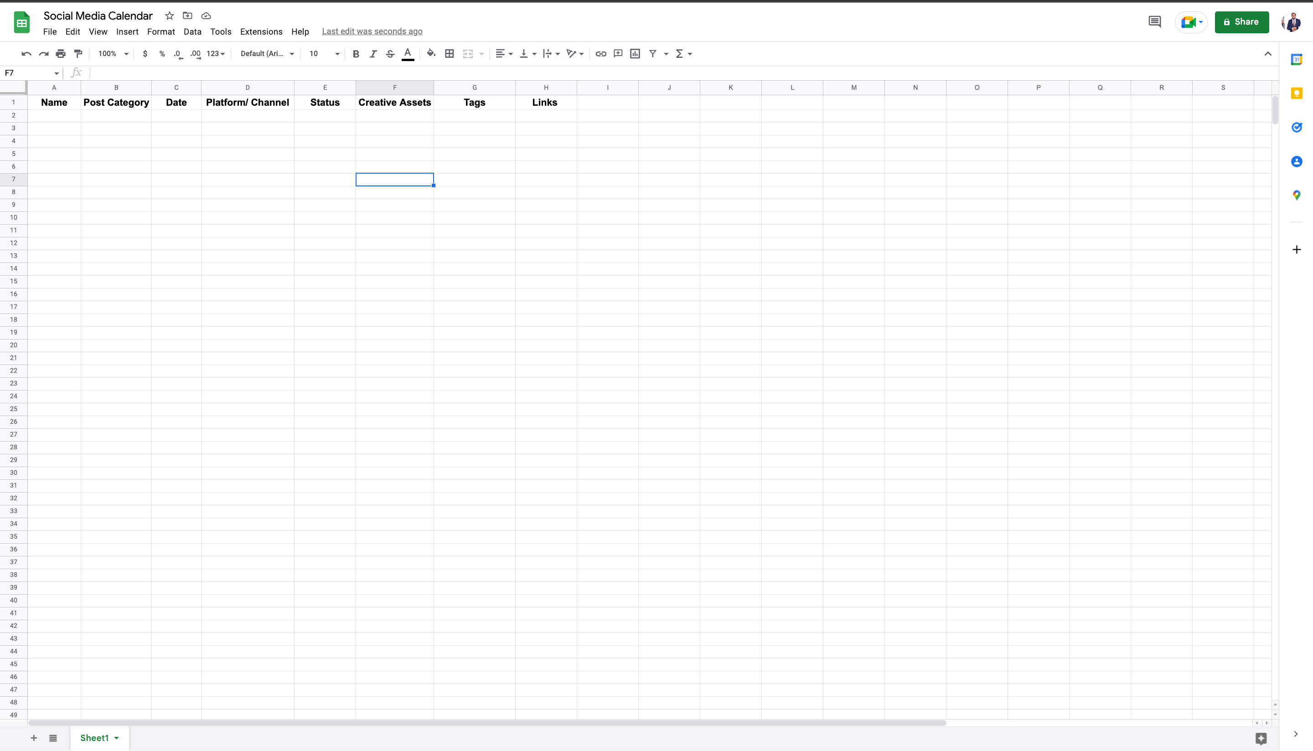
Task: Star the Social Media Calendar document
Action: (x=169, y=15)
